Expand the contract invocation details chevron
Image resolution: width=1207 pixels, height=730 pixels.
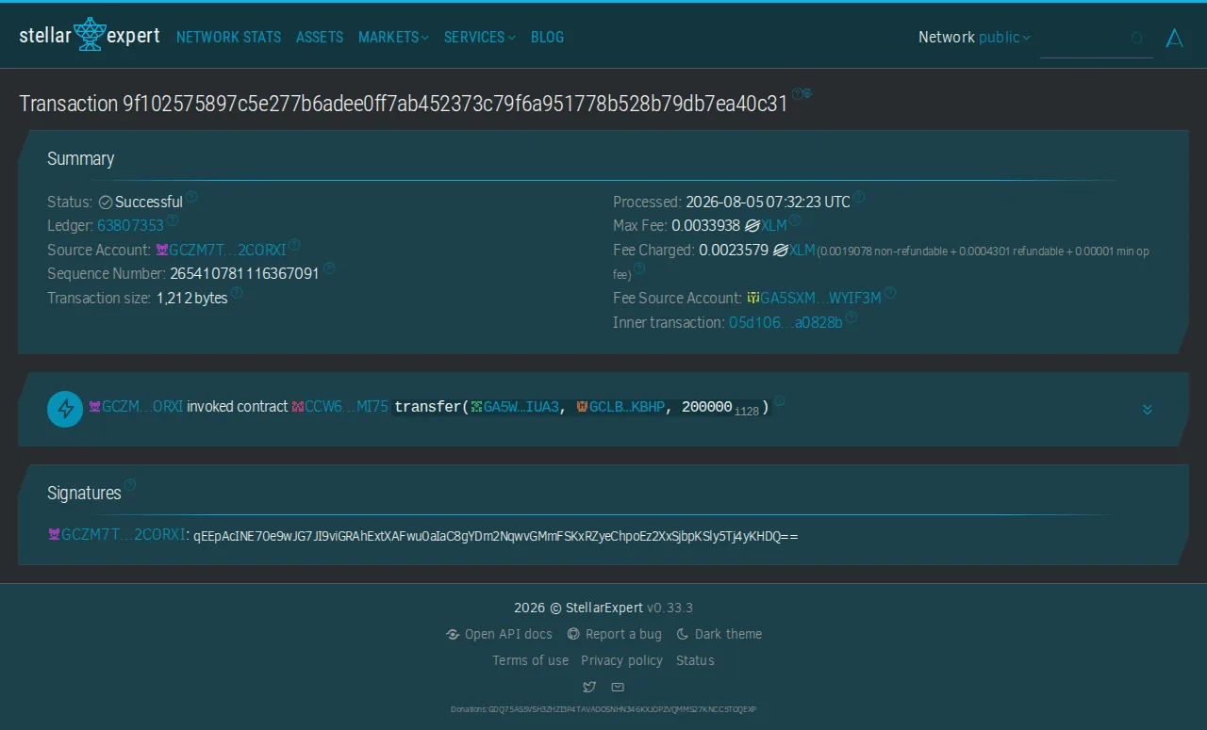tap(1148, 410)
